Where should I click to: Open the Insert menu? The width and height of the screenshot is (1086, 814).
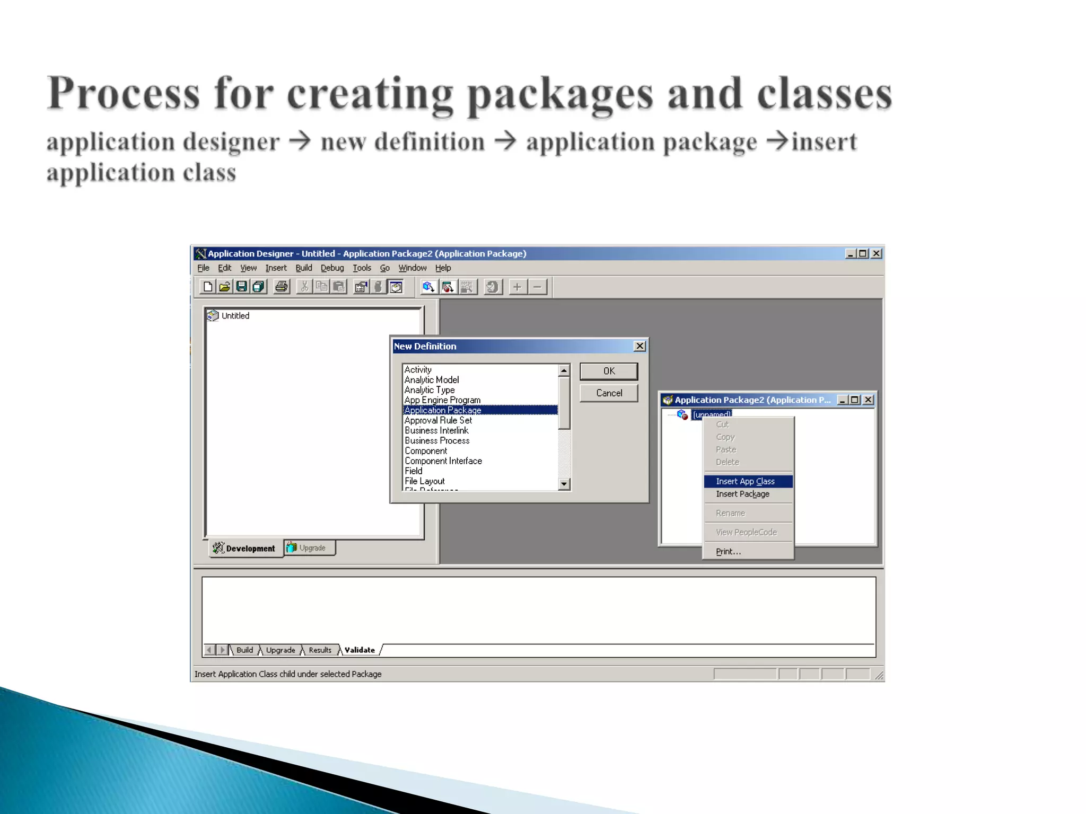tap(276, 268)
